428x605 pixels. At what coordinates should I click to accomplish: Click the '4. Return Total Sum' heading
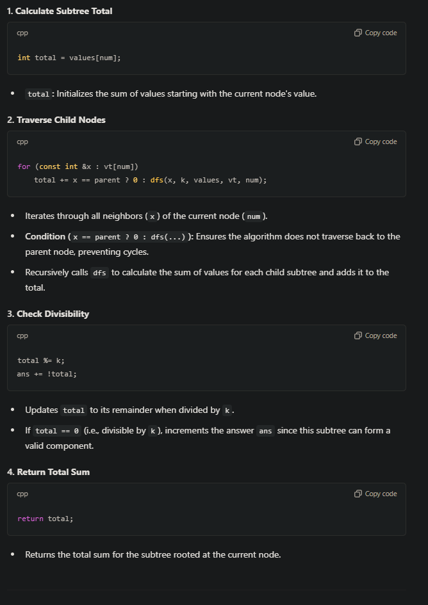point(49,472)
